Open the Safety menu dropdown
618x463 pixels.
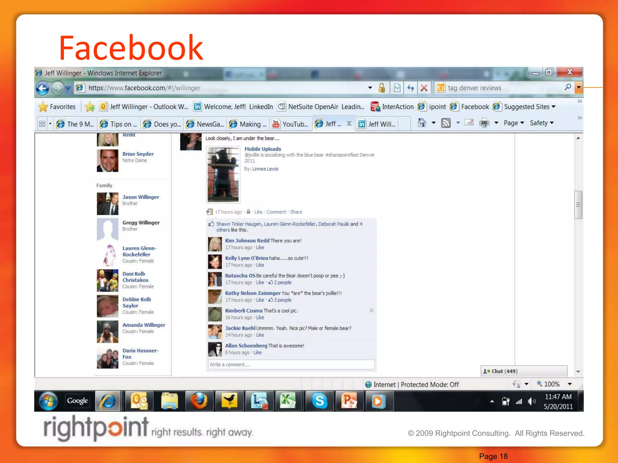(542, 123)
